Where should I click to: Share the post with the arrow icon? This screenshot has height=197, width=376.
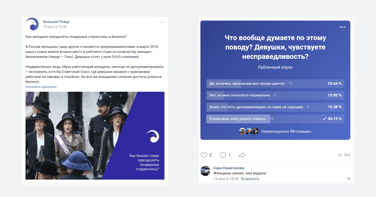[242, 155]
